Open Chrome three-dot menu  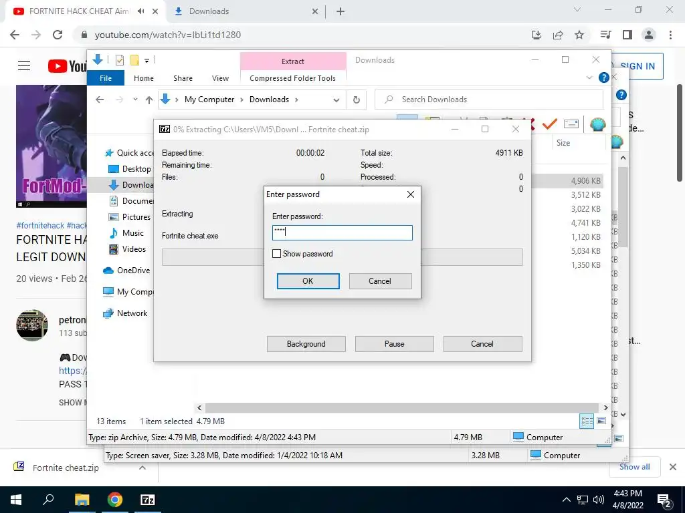(x=670, y=35)
